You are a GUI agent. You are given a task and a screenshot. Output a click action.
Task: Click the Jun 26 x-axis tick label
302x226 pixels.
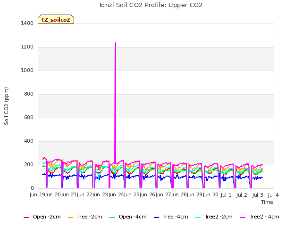148,195
